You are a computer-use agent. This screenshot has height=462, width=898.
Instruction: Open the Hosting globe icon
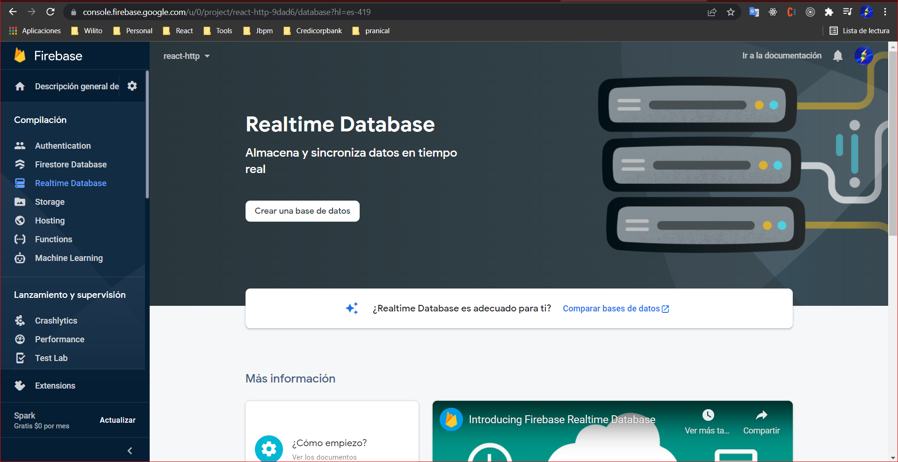(20, 221)
